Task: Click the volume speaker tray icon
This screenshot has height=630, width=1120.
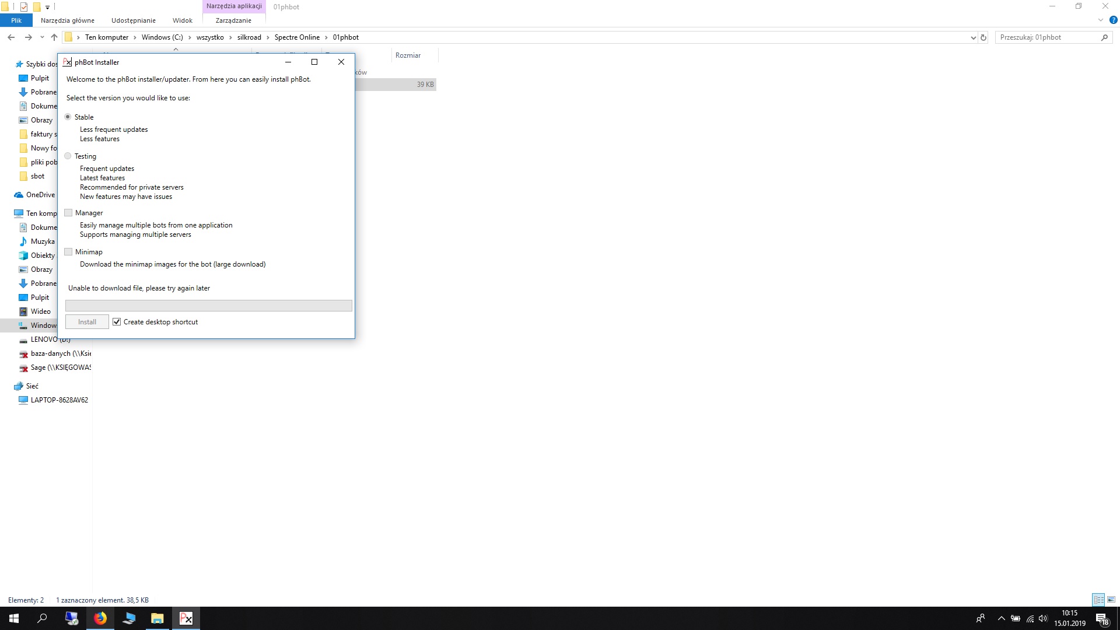Action: click(x=1043, y=618)
